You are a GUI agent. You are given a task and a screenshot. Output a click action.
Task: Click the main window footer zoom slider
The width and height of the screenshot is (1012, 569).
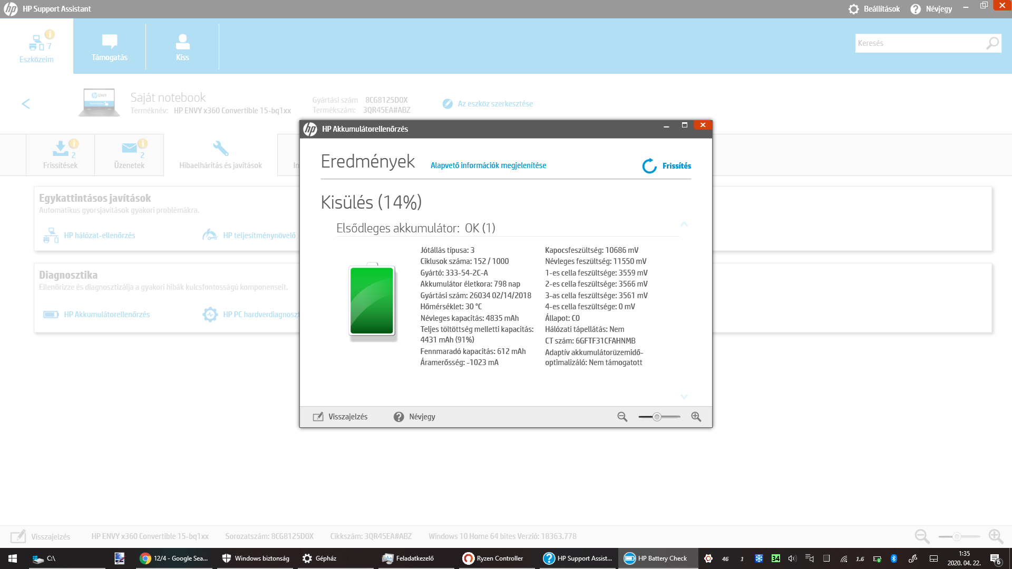959,536
